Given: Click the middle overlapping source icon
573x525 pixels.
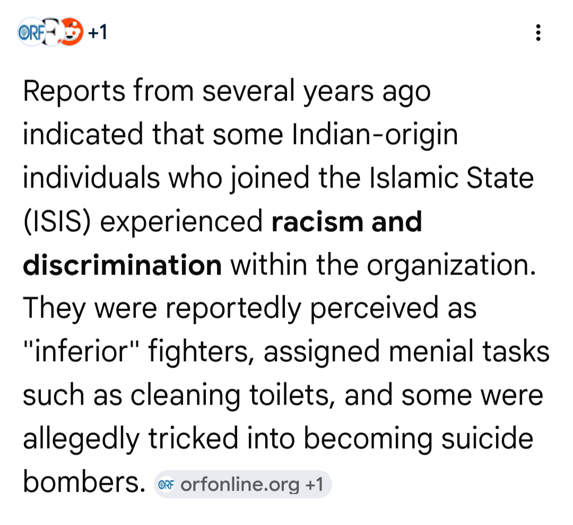Looking at the screenshot, I should point(52,33).
